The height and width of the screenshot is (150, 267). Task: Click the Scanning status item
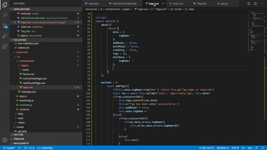pos(45,148)
